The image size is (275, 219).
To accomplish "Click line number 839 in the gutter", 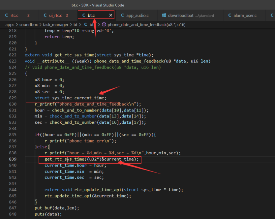I will click(13, 159).
